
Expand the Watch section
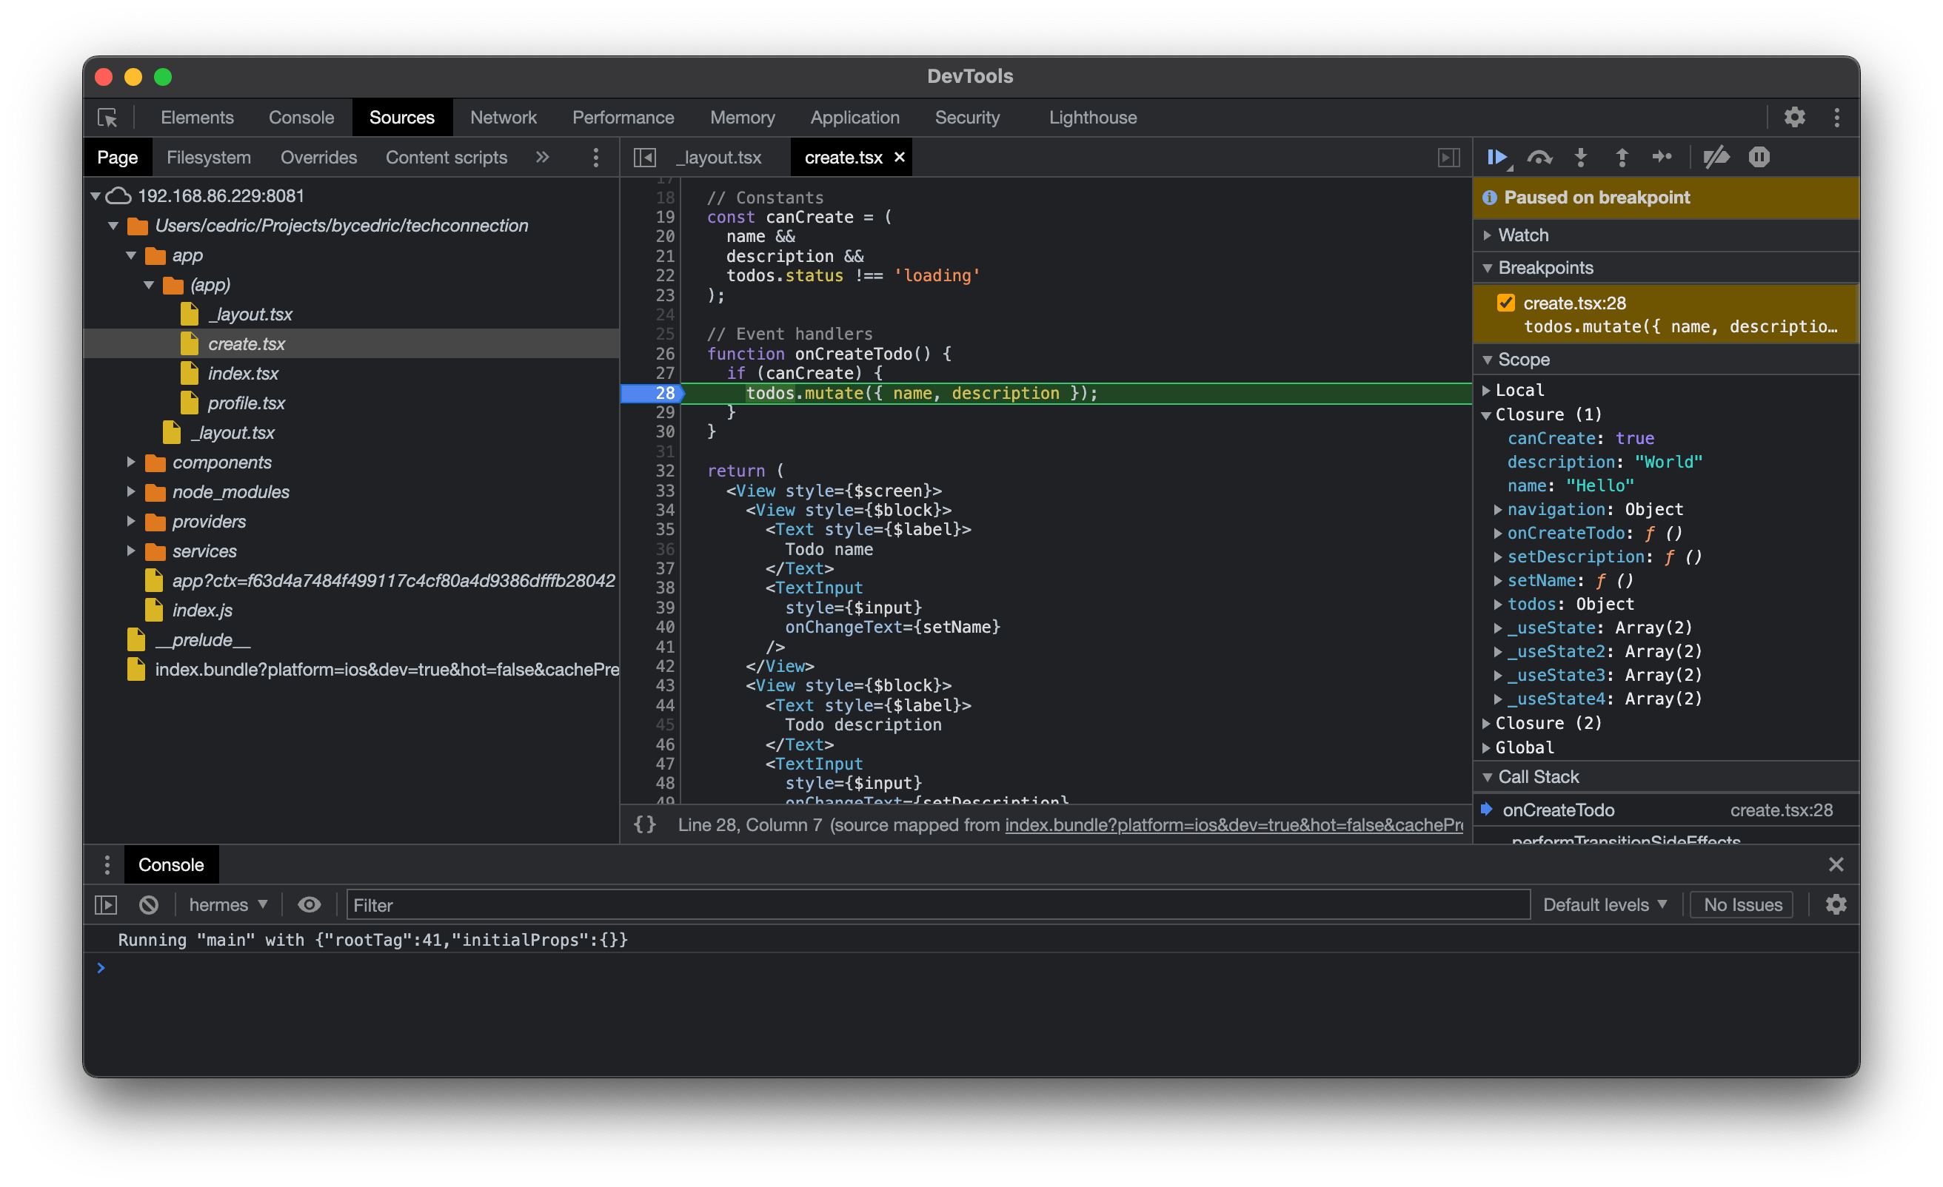point(1487,235)
